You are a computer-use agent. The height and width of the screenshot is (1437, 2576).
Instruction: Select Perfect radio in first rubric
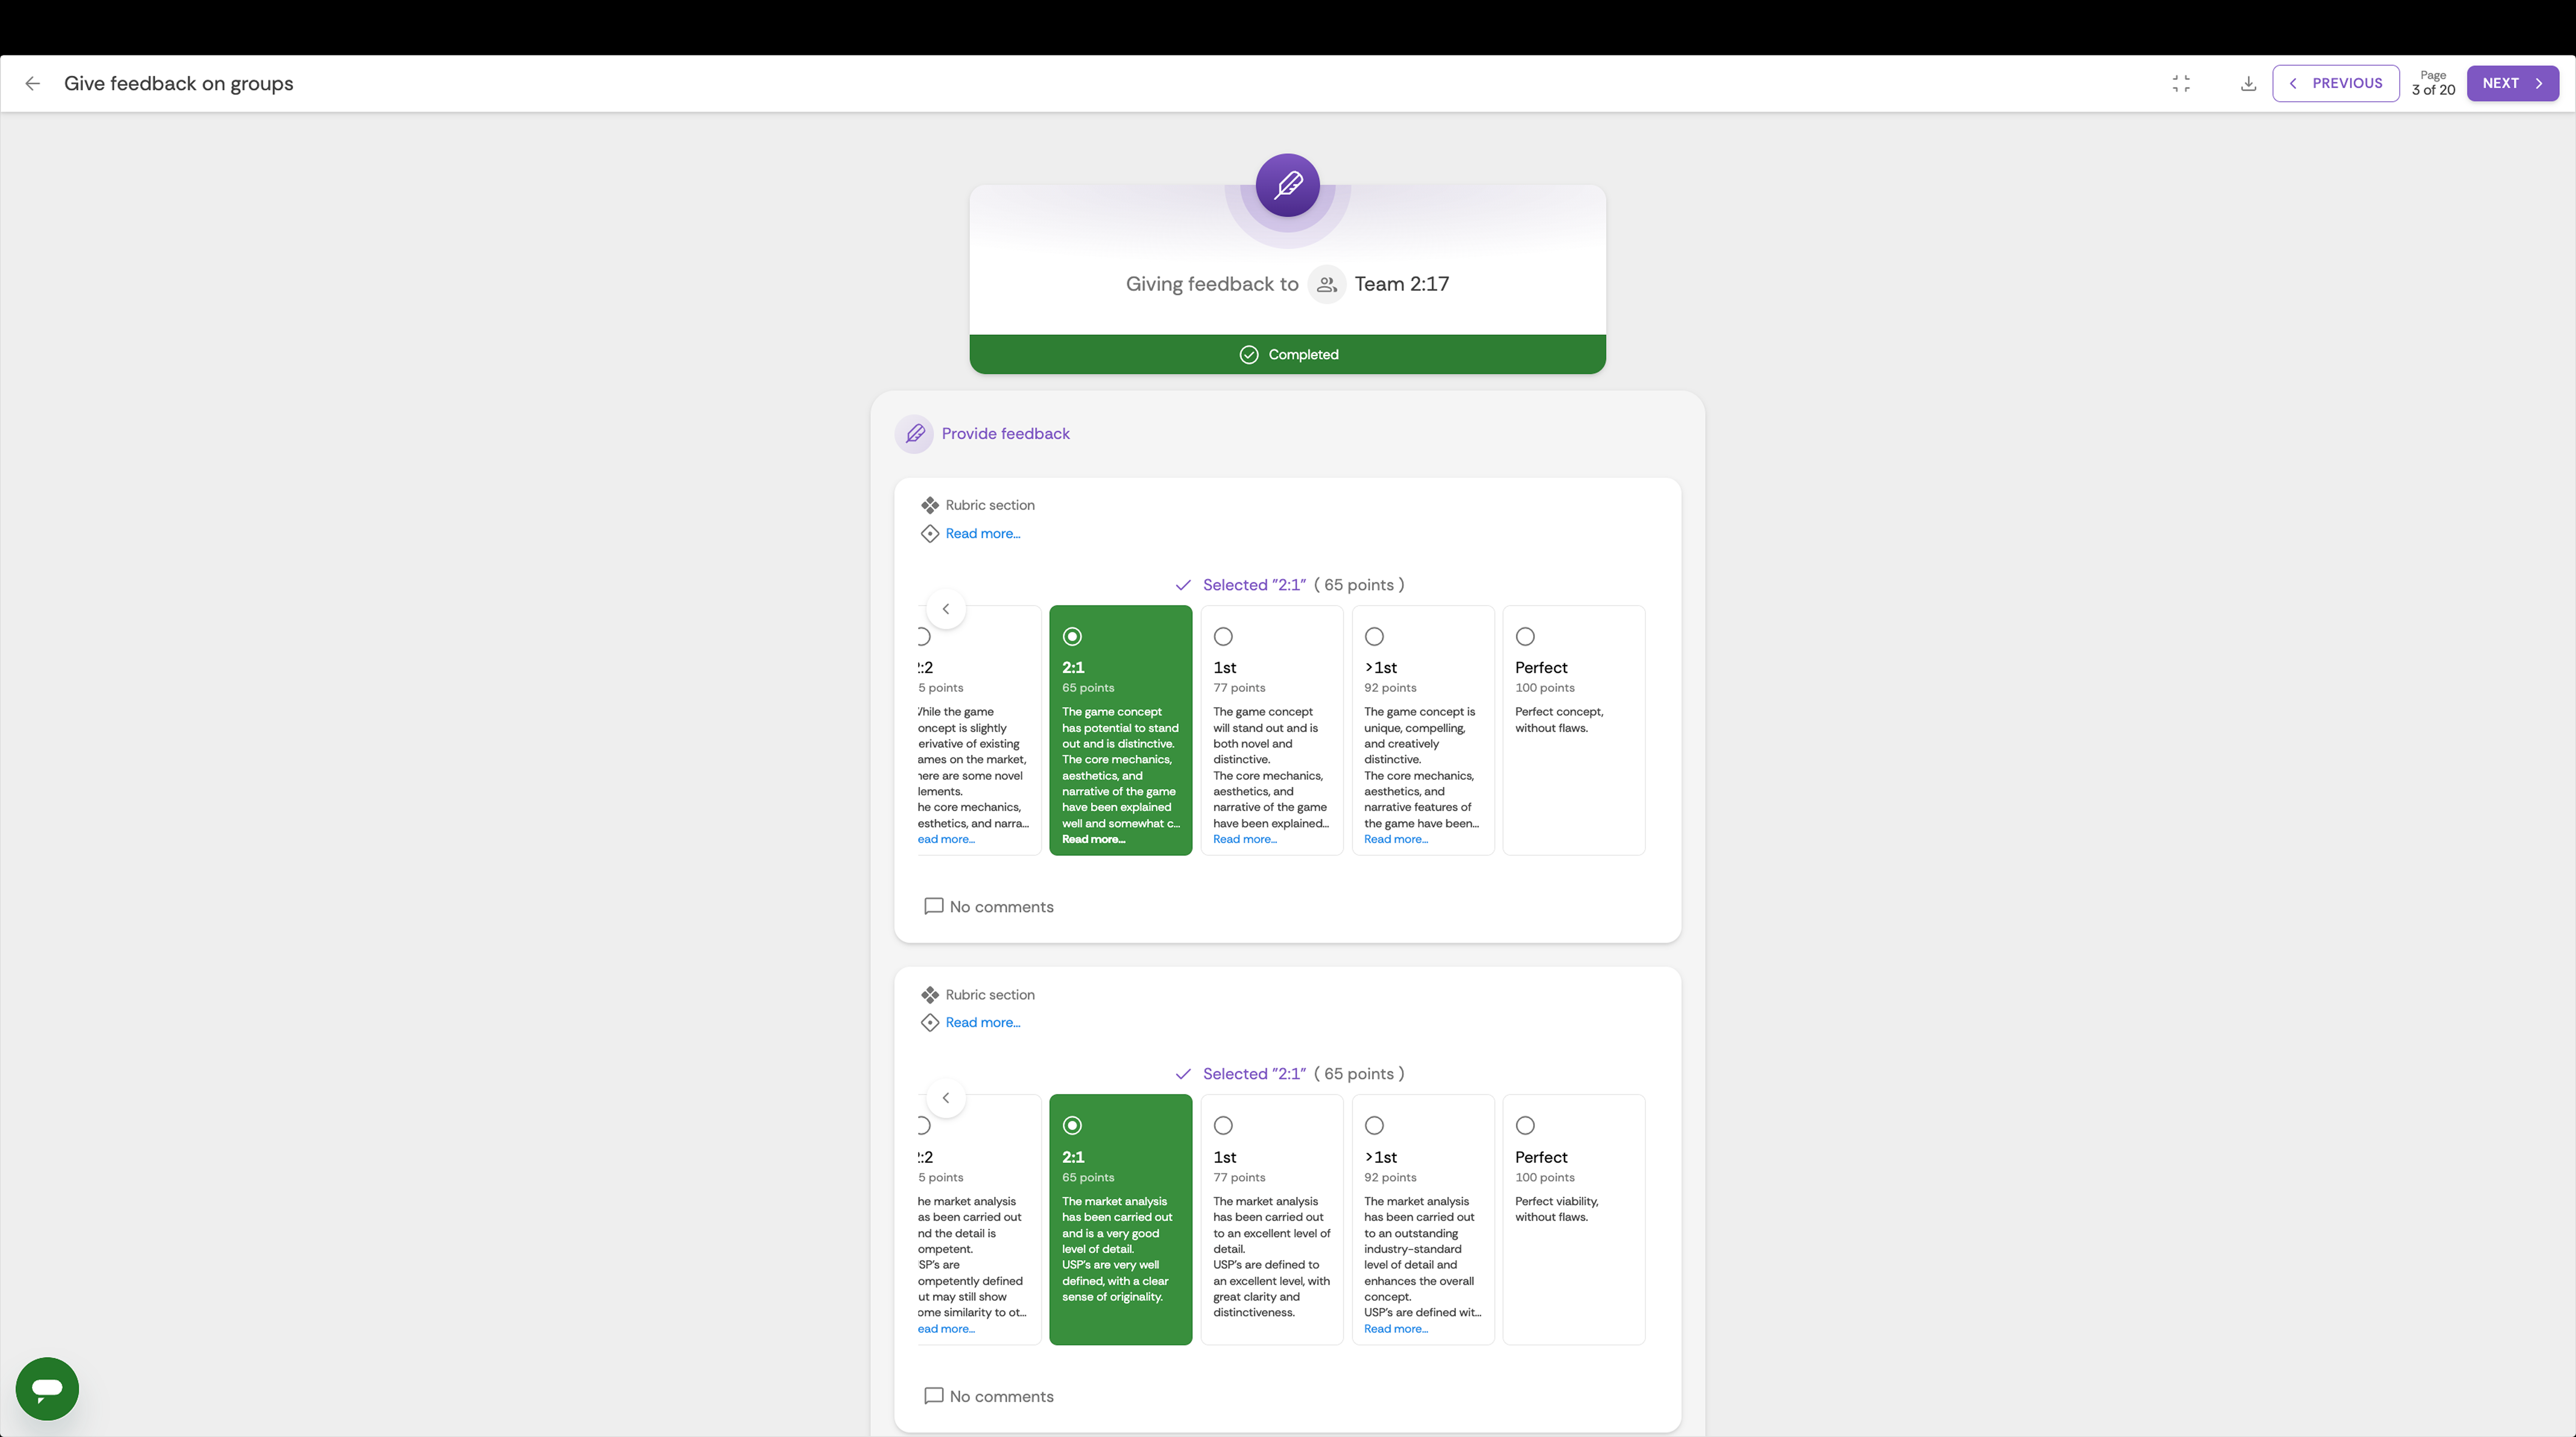[1525, 637]
